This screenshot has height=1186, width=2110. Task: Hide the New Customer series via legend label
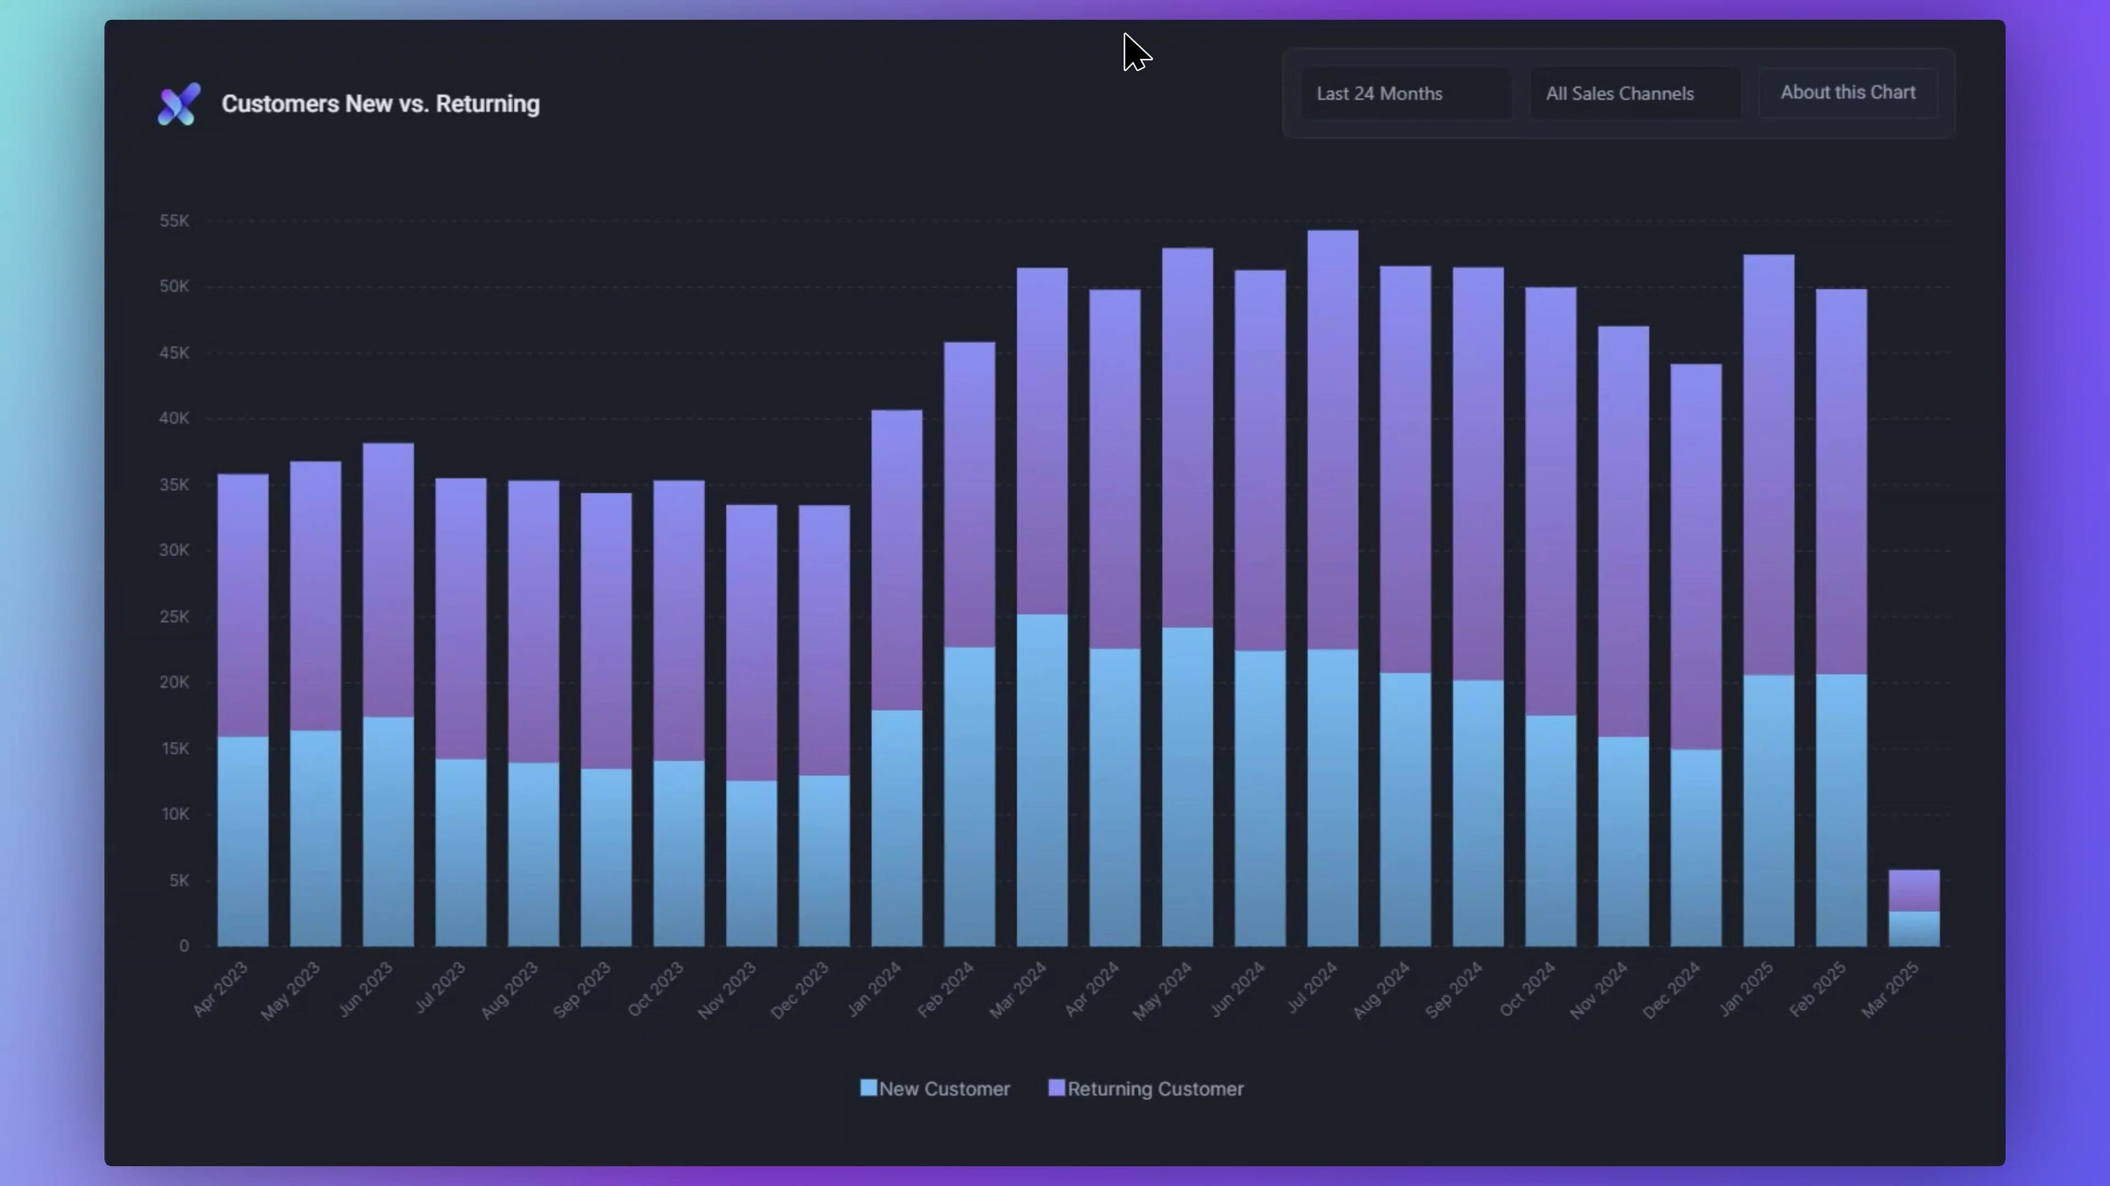pyautogui.click(x=945, y=1089)
